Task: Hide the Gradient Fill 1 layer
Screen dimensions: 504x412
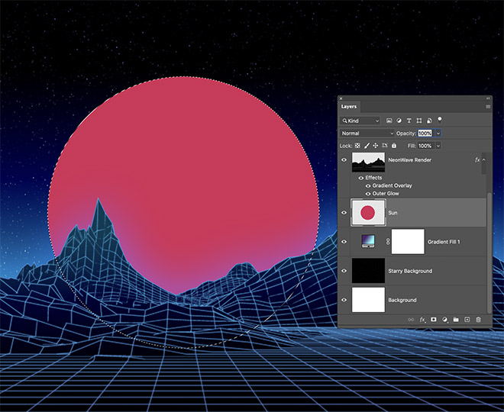Action: (344, 242)
